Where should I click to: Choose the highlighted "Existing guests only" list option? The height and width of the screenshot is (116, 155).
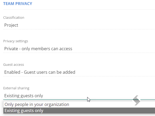pyautogui.click(x=79, y=111)
